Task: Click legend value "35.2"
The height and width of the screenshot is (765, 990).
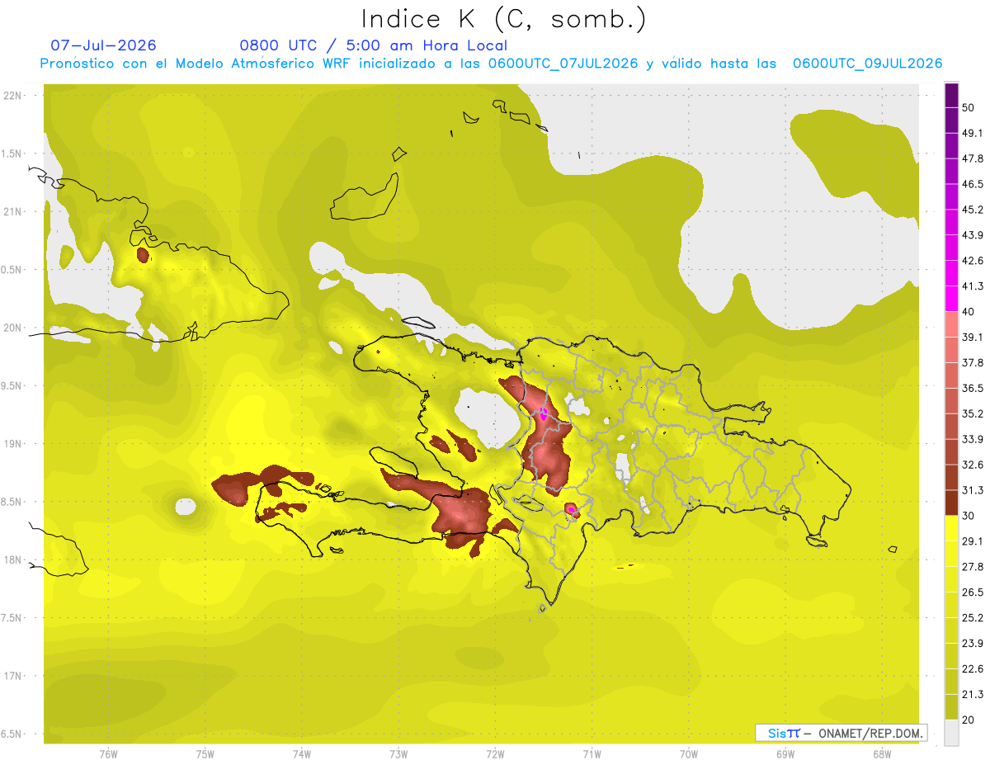Action: pyautogui.click(x=973, y=413)
